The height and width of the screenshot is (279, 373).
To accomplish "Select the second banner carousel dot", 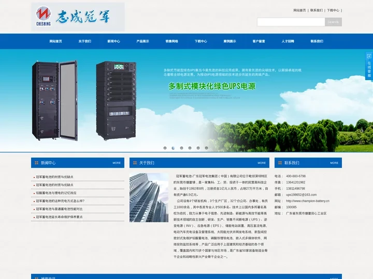I will click(x=173, y=148).
